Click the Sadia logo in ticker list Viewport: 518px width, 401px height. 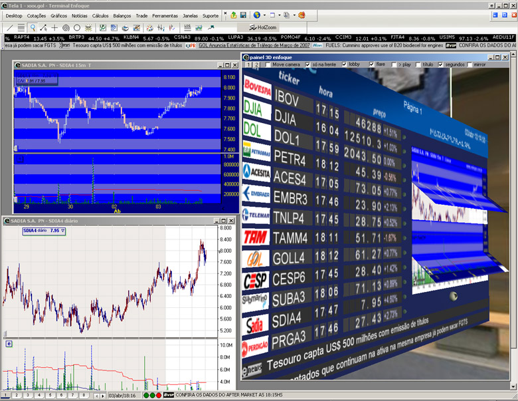coord(254,325)
